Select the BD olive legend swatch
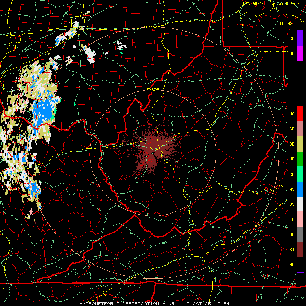The width and height of the screenshot is (306, 306). point(300,144)
